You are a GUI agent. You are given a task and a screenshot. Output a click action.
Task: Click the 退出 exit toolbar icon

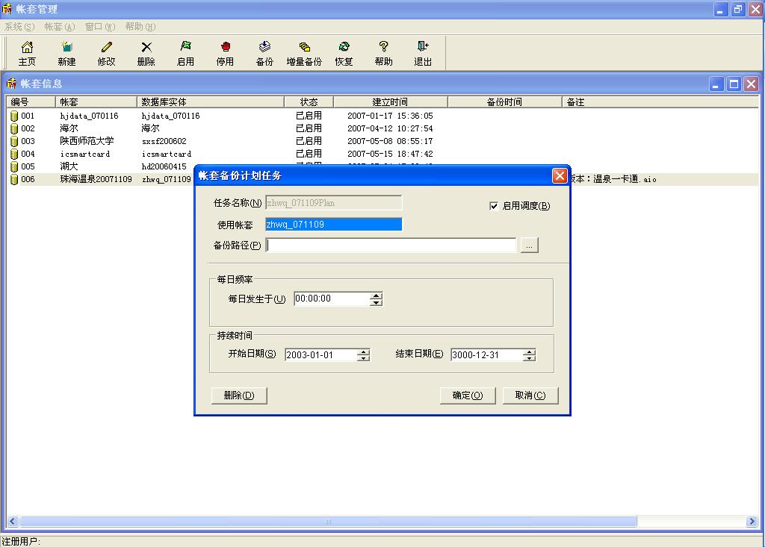click(x=423, y=47)
